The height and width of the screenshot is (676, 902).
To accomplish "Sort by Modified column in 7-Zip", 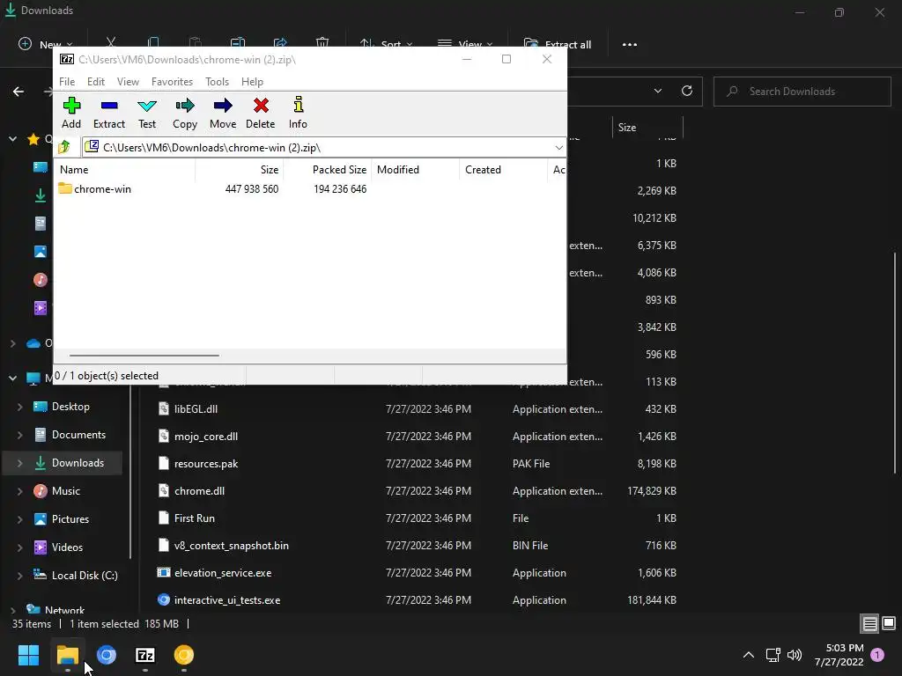I will tap(416, 170).
